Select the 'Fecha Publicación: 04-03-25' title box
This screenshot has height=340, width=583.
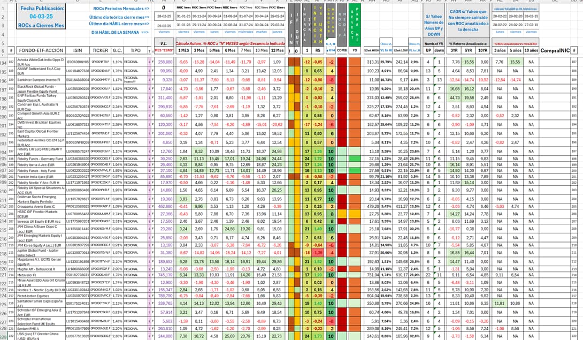click(41, 17)
